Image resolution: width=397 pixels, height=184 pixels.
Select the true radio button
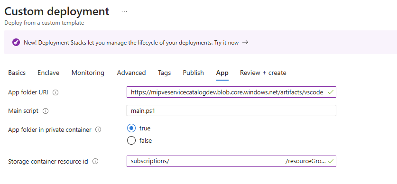[x=131, y=129]
